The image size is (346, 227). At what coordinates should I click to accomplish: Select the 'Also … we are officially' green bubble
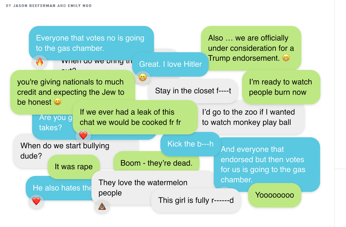pyautogui.click(x=251, y=48)
